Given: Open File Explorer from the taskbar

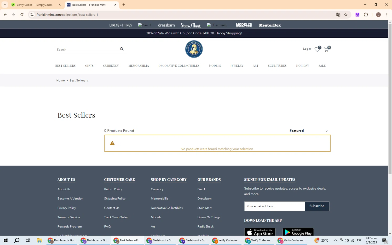Looking at the screenshot, I should [39, 240].
